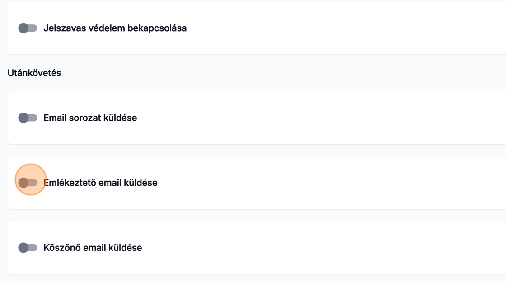The width and height of the screenshot is (506, 283).
Task: Click the Utánkövetés section heading
Action: pos(34,73)
